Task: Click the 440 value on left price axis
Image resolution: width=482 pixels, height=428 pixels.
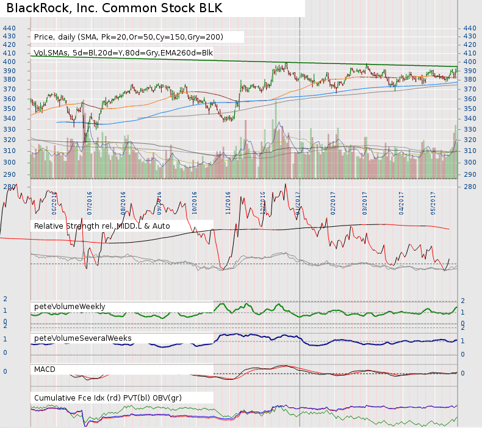Action: tap(9, 28)
